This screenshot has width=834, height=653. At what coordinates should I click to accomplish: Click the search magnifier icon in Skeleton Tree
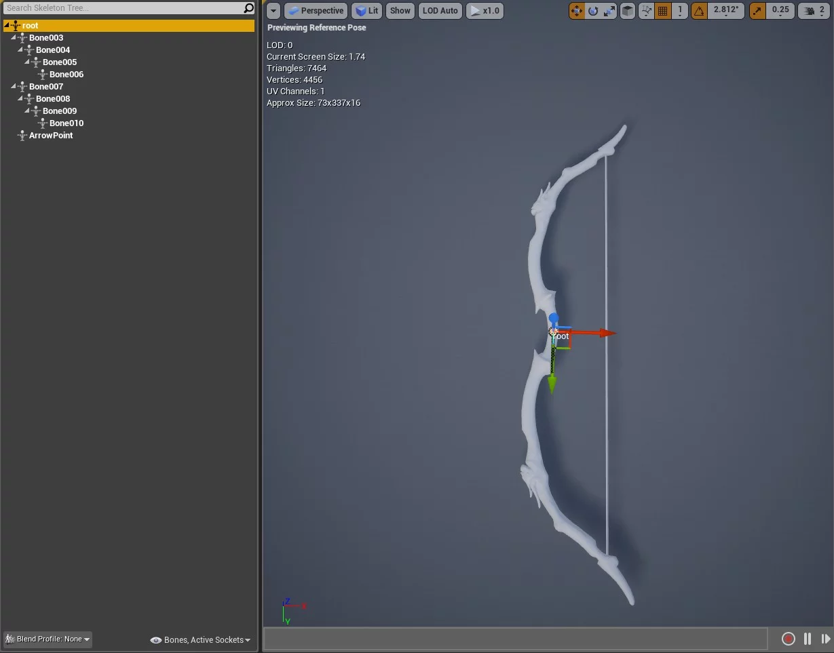[249, 8]
